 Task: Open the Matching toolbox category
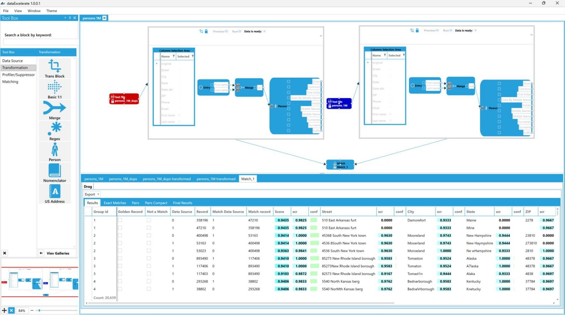click(10, 82)
